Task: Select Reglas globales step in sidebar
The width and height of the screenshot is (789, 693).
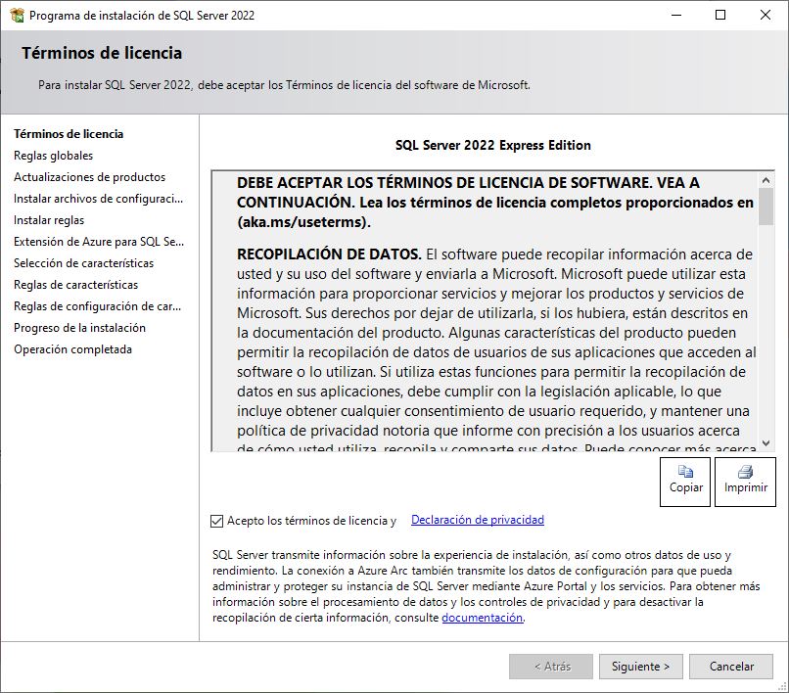Action: click(x=53, y=156)
